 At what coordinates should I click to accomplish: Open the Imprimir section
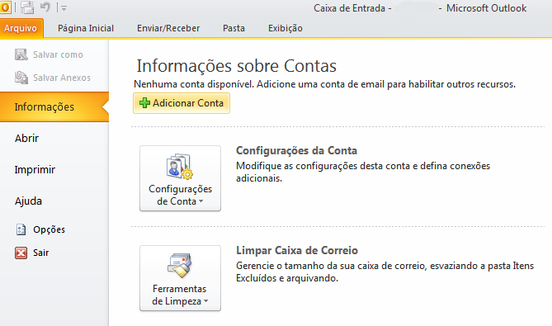point(35,170)
